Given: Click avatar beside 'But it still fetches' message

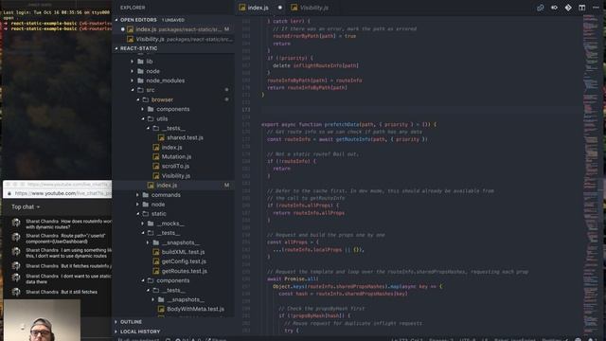Looking at the screenshot, I should click(x=16, y=292).
